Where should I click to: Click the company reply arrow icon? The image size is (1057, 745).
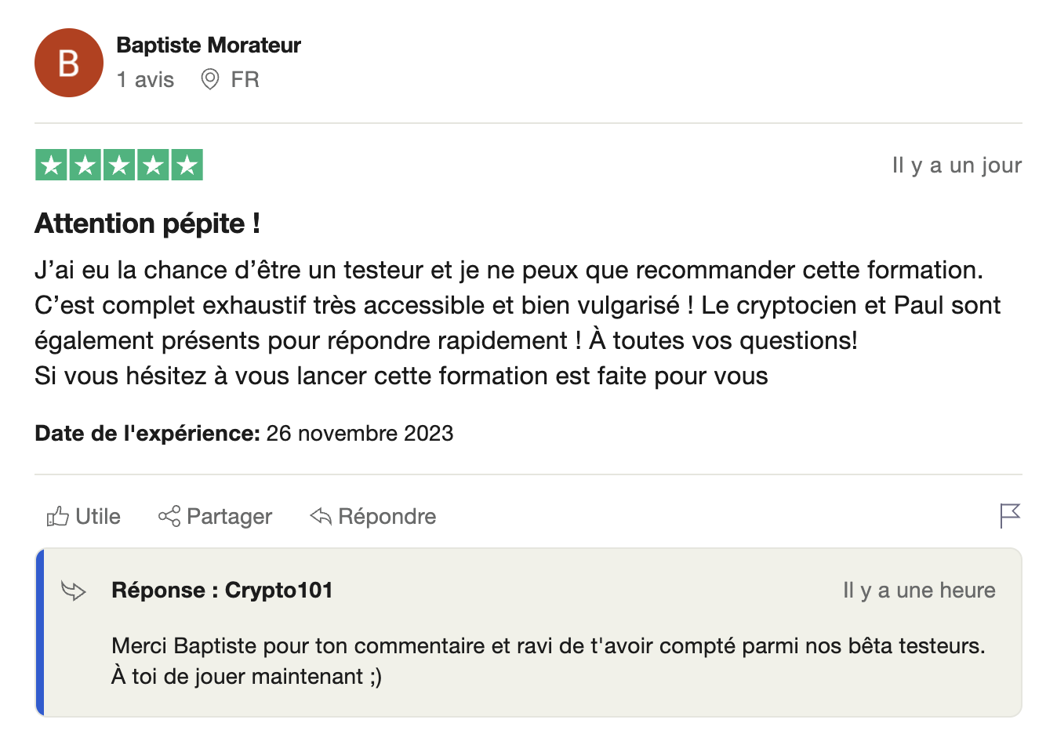coord(74,591)
